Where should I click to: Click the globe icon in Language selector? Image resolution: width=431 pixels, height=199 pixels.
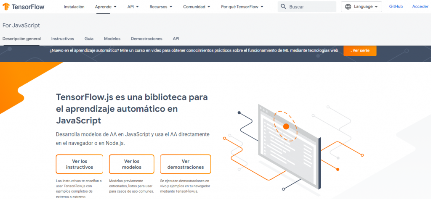[x=348, y=7]
